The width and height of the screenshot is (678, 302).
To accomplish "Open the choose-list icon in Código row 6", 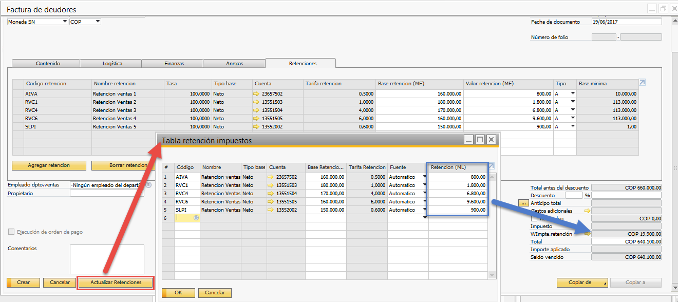I will [196, 218].
